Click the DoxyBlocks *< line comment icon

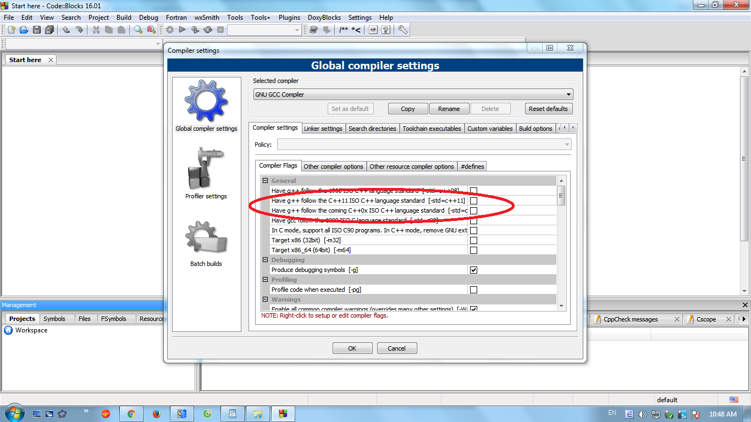coord(356,30)
